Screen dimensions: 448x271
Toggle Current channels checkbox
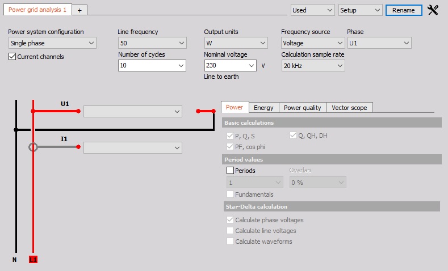(12, 57)
